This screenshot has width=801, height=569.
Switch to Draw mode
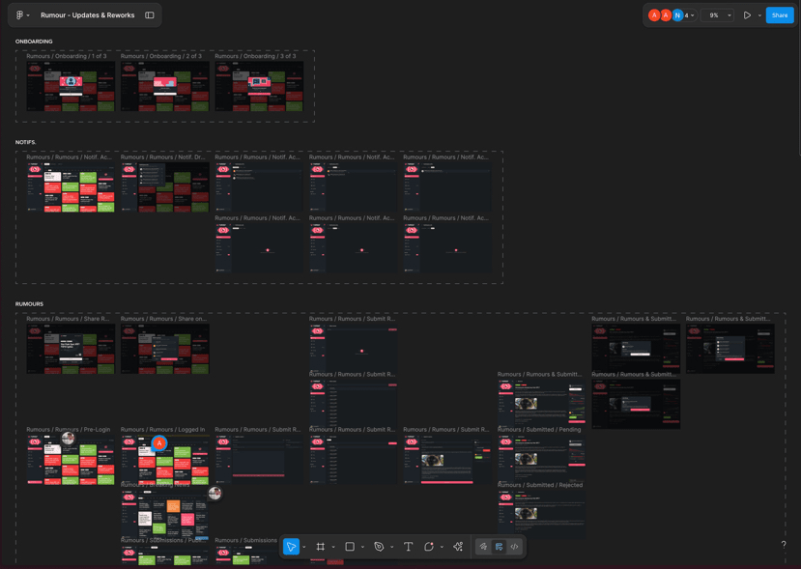484,547
